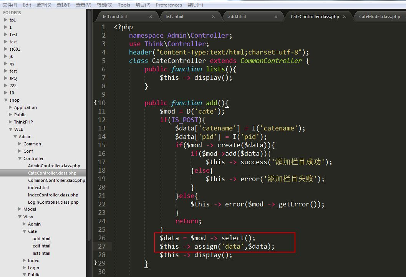Viewport: 406px width, 277px height.
Task: Select the Common folder in sidebar
Action: (x=32, y=144)
